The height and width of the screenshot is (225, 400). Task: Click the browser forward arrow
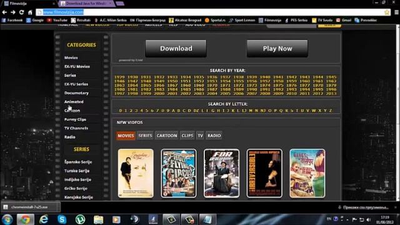coord(13,12)
